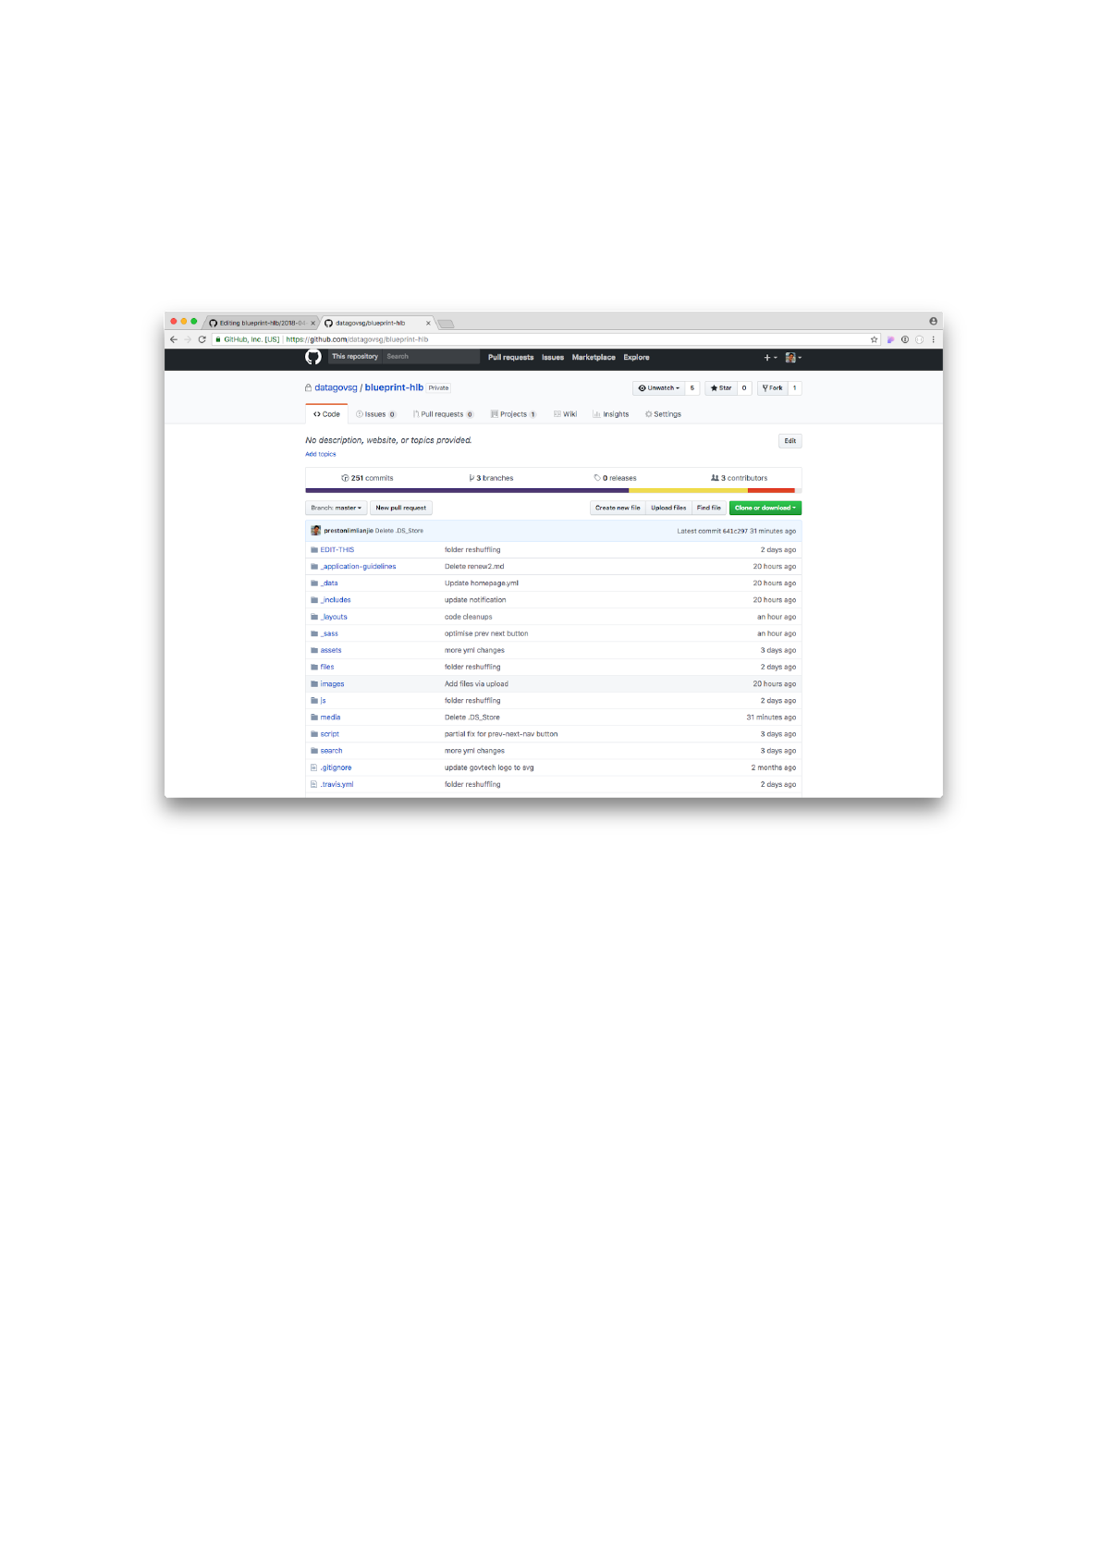Expand the Branch: master dropdown

pyautogui.click(x=337, y=508)
